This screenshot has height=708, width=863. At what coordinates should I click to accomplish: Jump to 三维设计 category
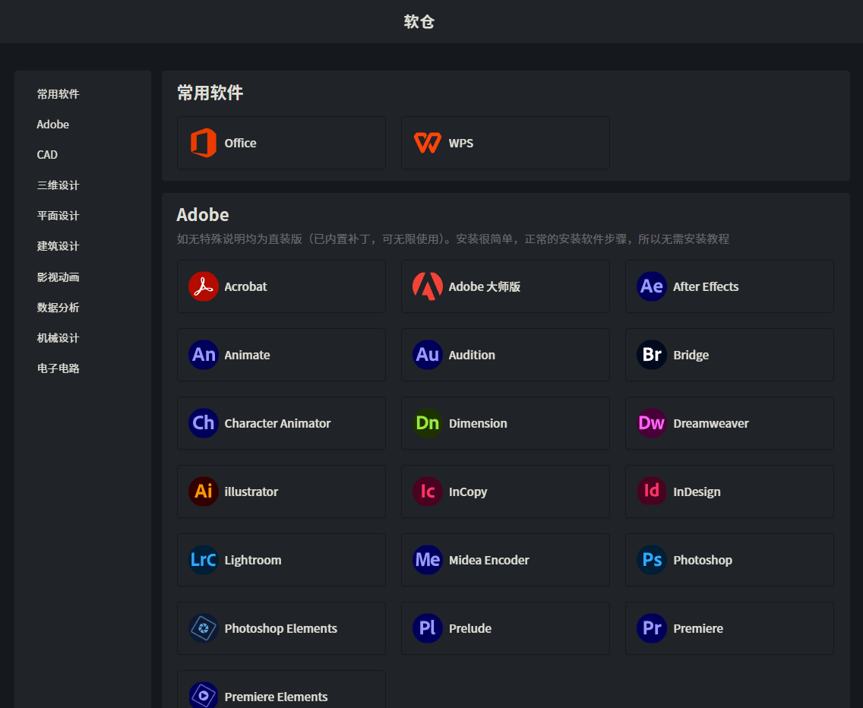click(58, 185)
